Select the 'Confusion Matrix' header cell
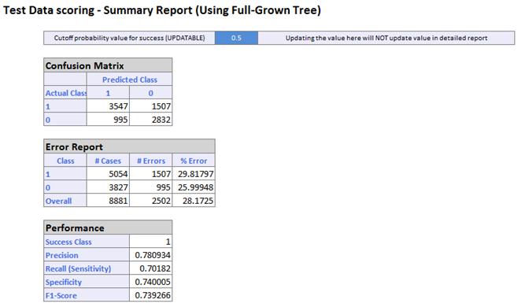The width and height of the screenshot is (521, 307). point(108,65)
